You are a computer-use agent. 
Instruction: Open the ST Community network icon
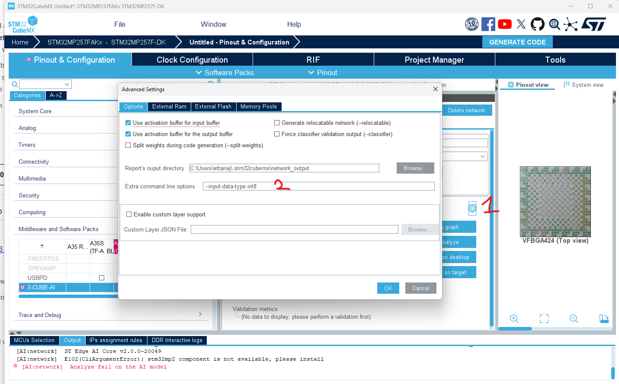coord(571,24)
